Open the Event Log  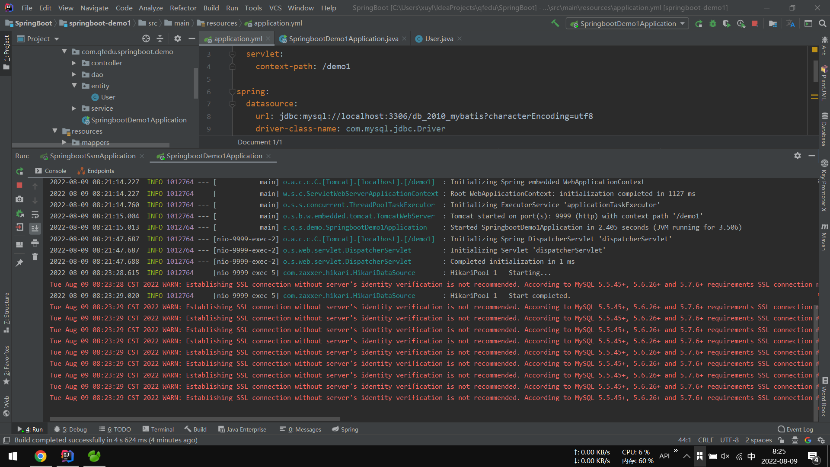pos(795,429)
